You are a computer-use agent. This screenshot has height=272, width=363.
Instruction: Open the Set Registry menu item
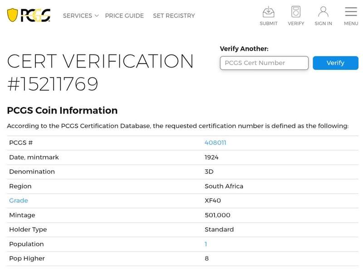click(174, 16)
